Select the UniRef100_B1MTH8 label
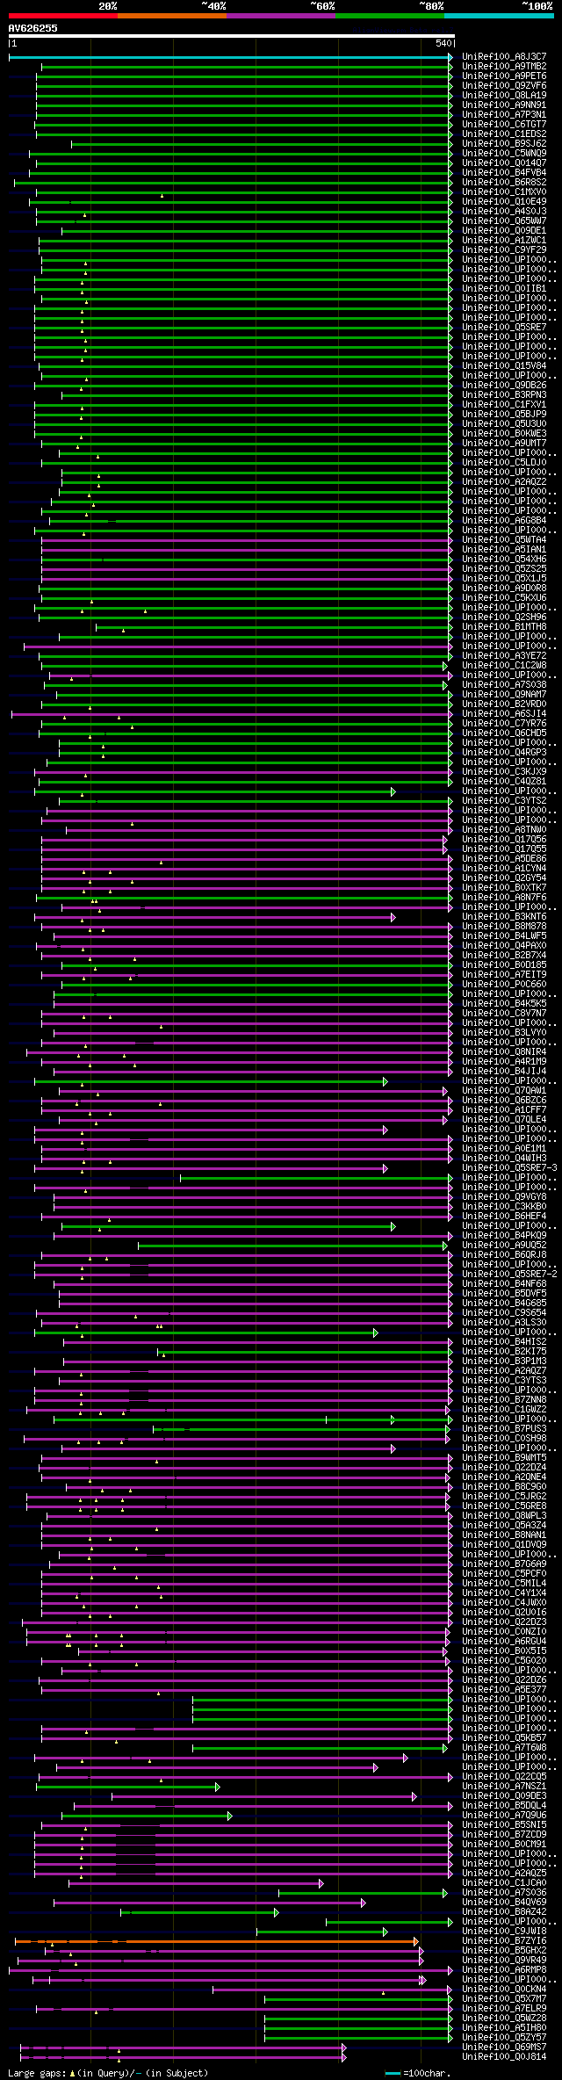Viewport: 562px width, 2080px height. tap(504, 627)
